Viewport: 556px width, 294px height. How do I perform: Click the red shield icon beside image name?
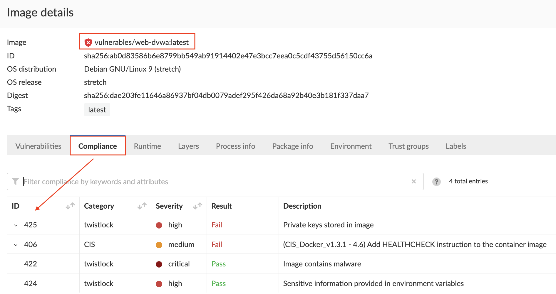[x=88, y=43]
